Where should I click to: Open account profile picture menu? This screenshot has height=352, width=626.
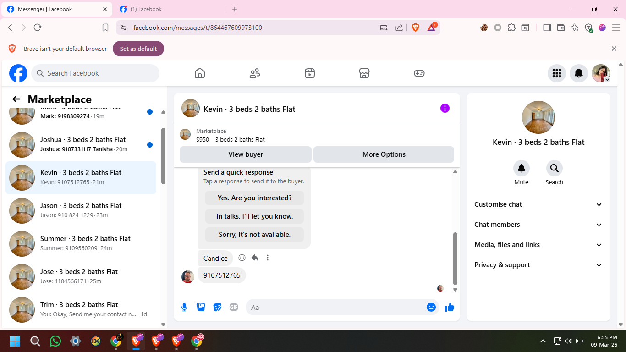tap(601, 73)
